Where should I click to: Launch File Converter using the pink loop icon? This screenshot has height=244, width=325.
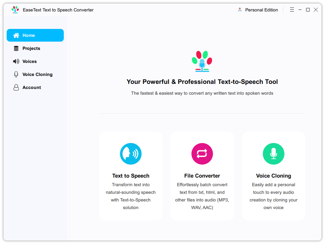click(202, 154)
